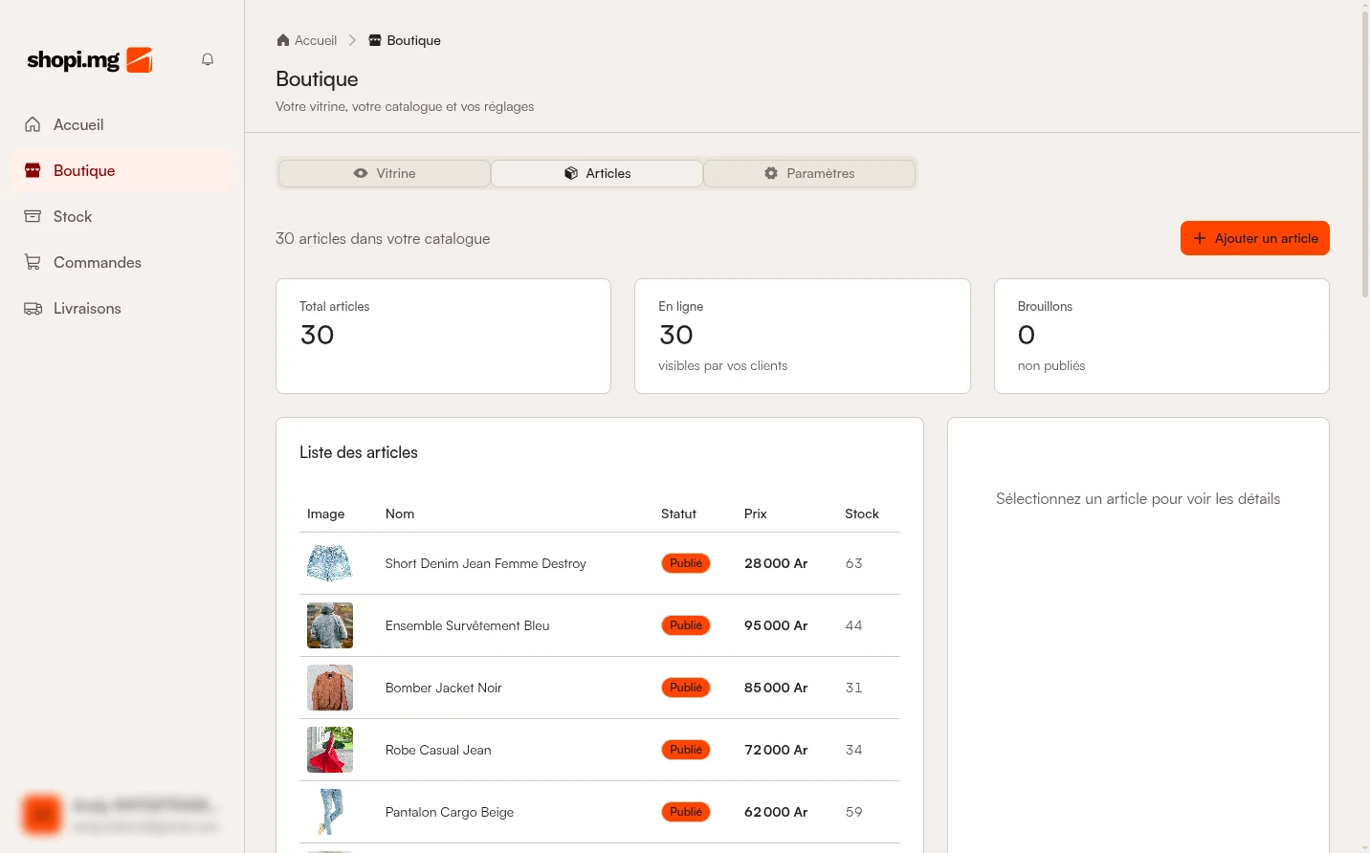Click the Robe Casual Jean thumbnail

tap(330, 750)
